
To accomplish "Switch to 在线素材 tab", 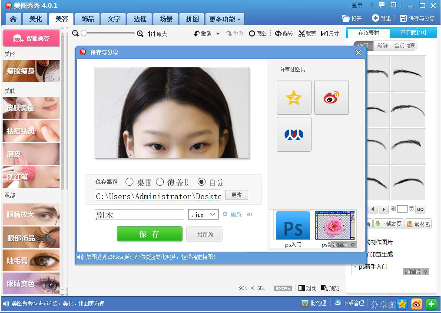I will point(368,33).
